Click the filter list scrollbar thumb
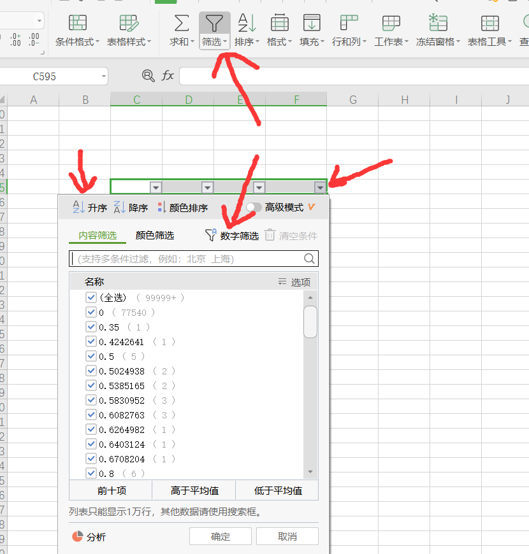Screen dimensions: 529x554 (x=310, y=322)
